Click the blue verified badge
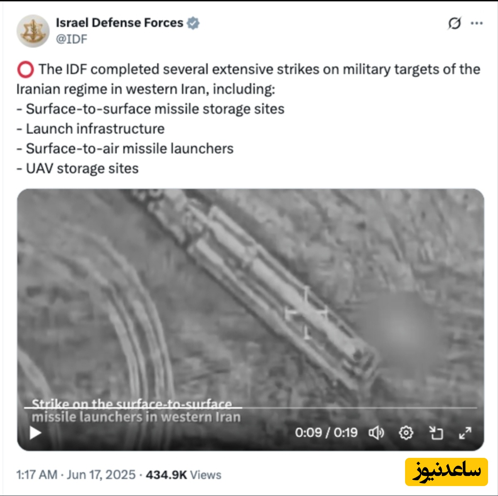 pyautogui.click(x=193, y=23)
